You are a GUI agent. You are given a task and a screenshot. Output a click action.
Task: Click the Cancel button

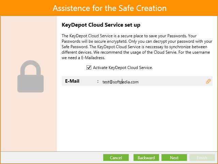coord(116,158)
